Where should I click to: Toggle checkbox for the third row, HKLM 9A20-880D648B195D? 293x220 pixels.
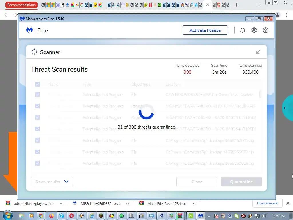point(37,117)
